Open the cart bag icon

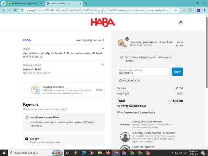(181, 22)
